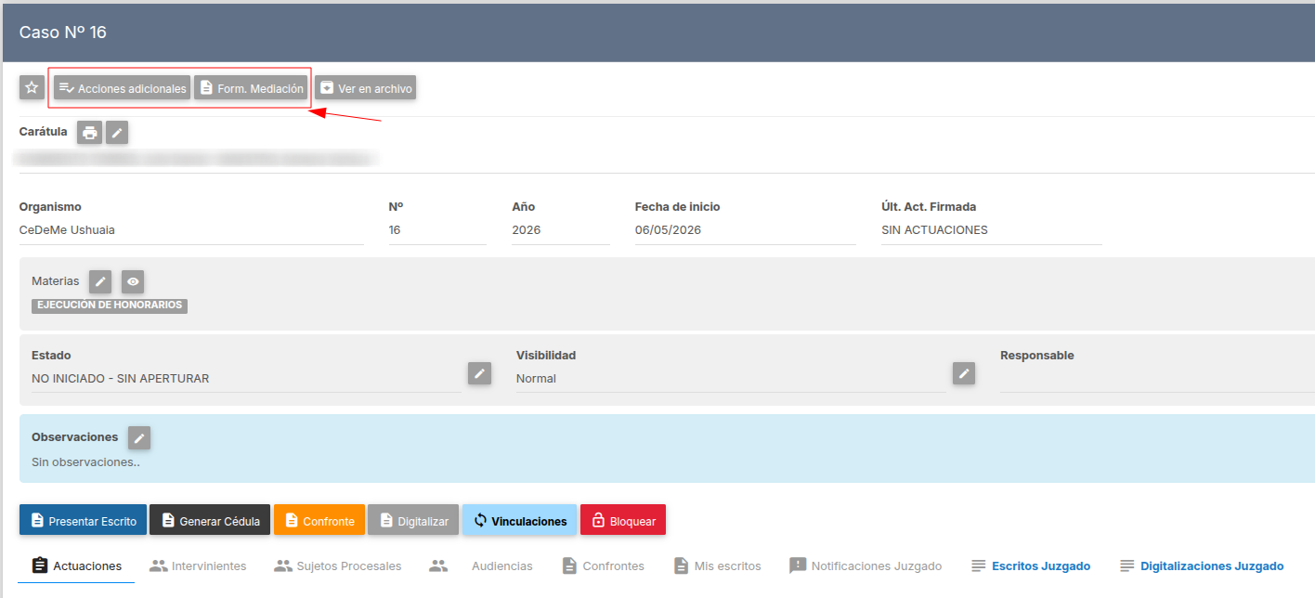The width and height of the screenshot is (1315, 598).
Task: Click Presentar Escrito button
Action: pyautogui.click(x=83, y=520)
